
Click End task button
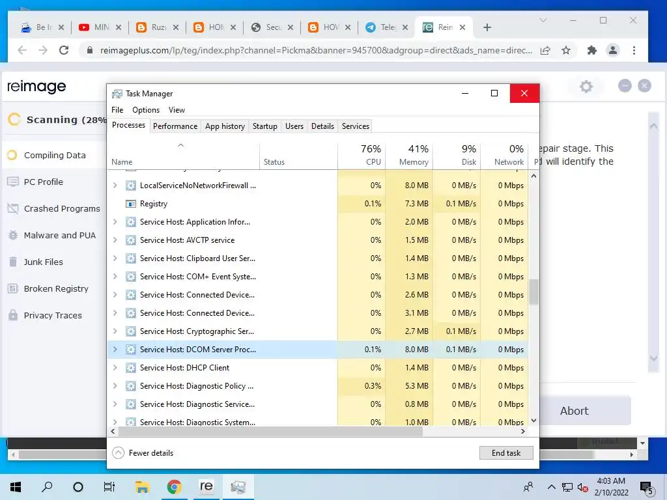pos(506,453)
